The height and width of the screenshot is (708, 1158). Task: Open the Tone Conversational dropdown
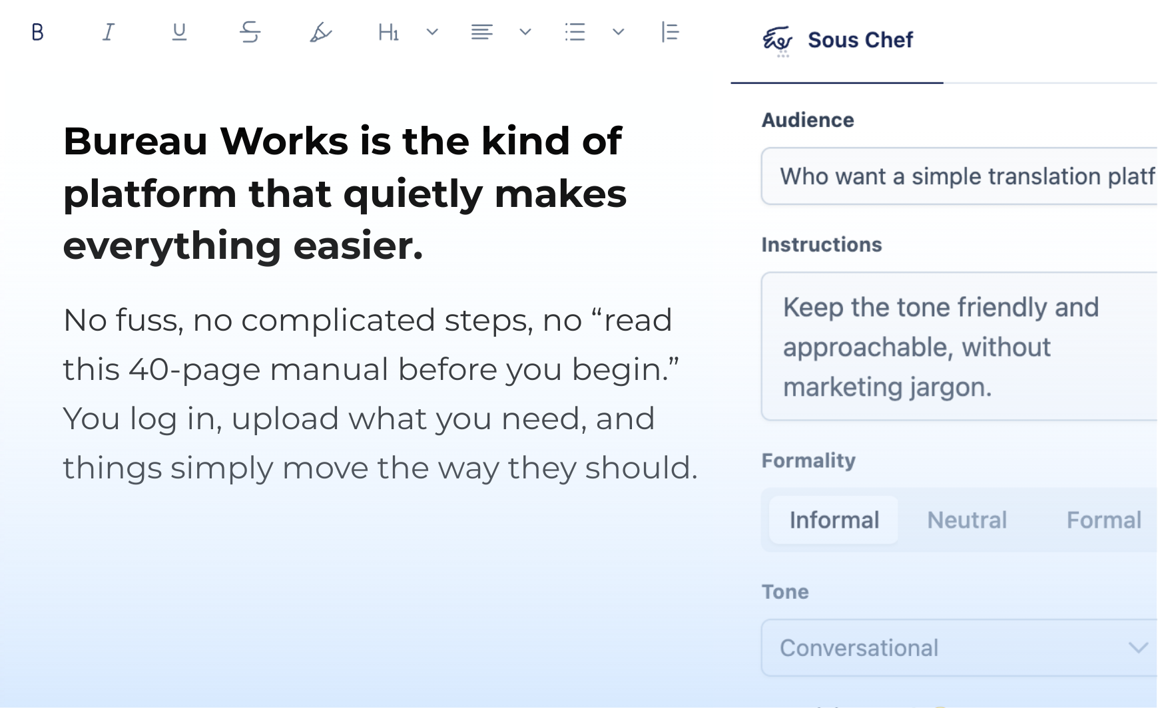pyautogui.click(x=959, y=648)
